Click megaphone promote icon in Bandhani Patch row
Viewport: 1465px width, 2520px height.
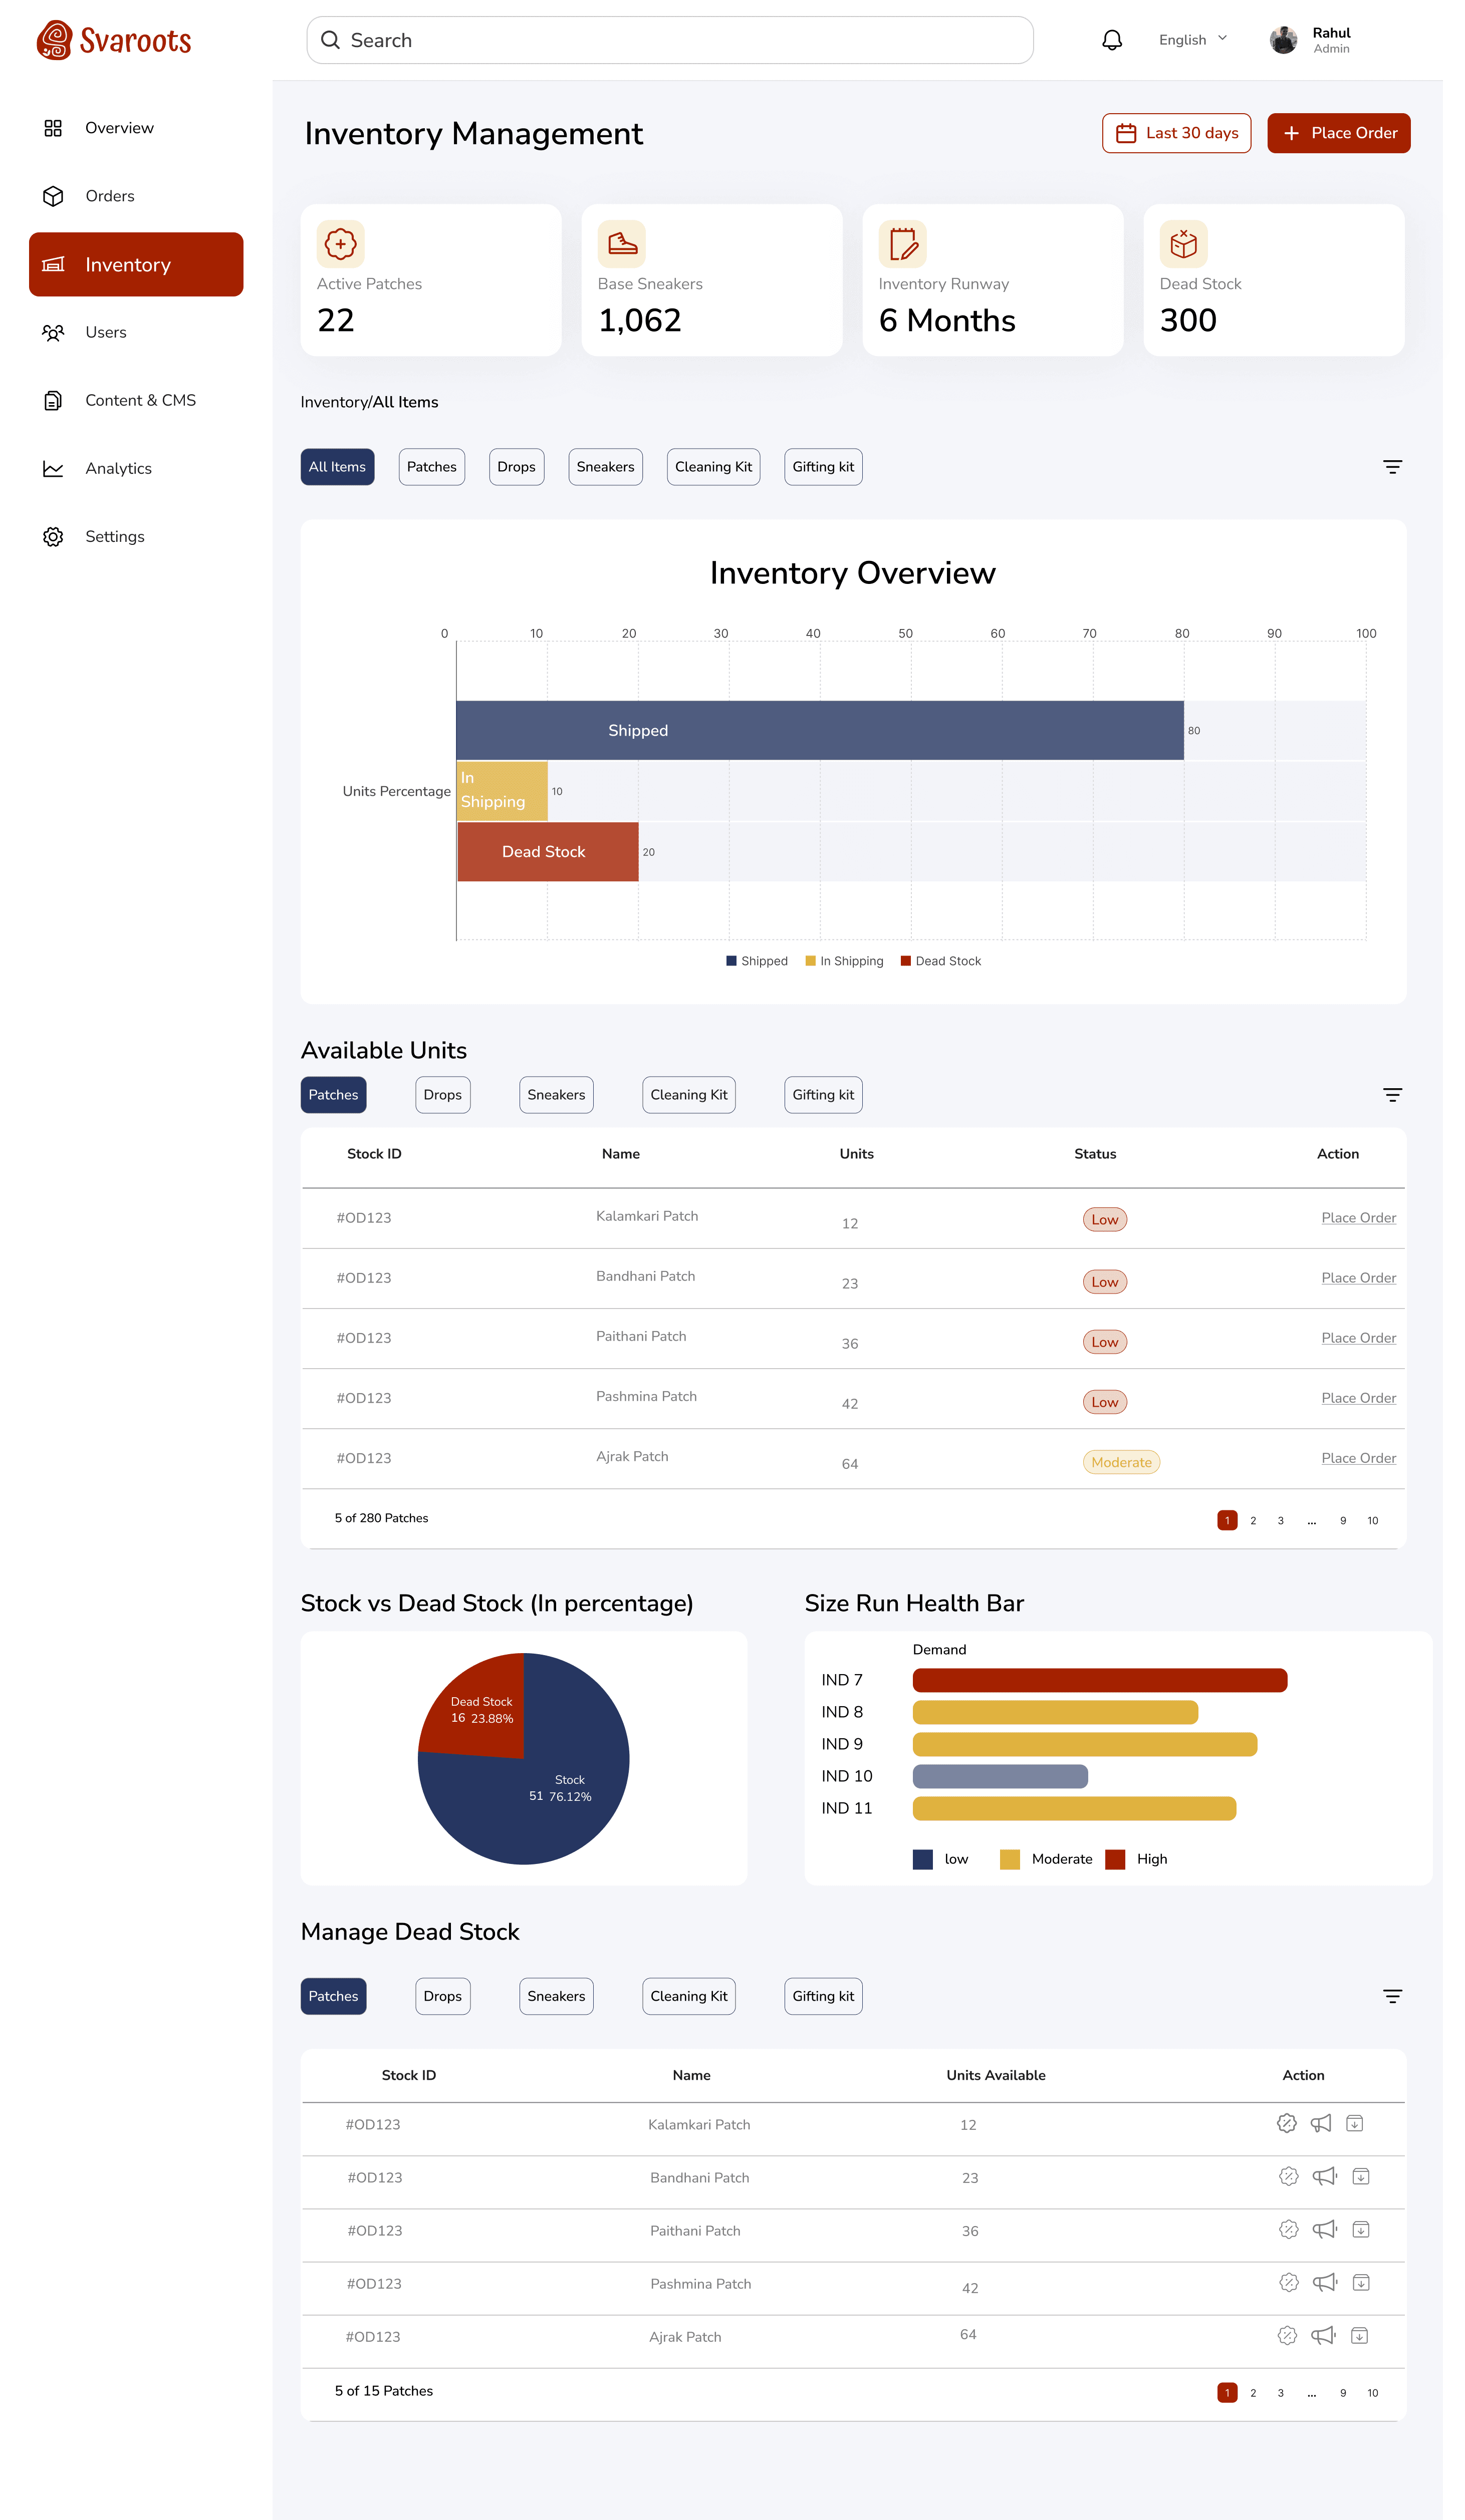coord(1324,2176)
